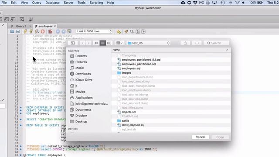The image size is (279, 157).
Task: Open test_db folder path popup
Action: 148,43
